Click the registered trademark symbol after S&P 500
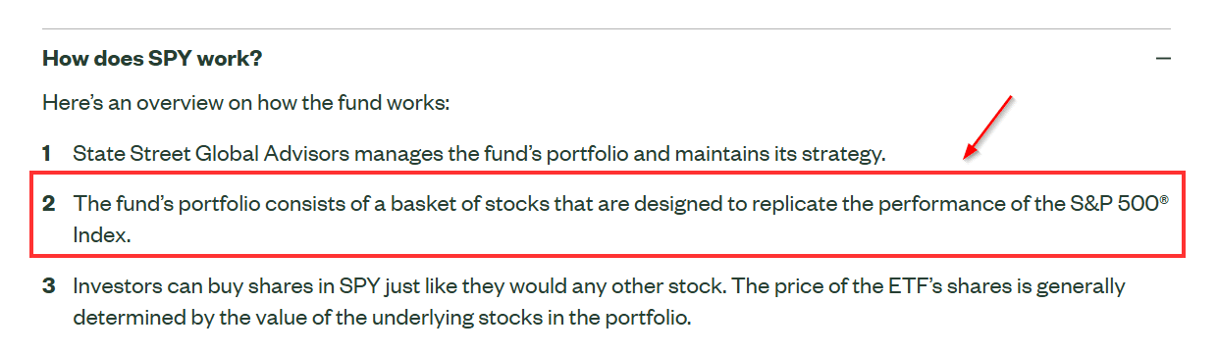The width and height of the screenshot is (1218, 354). tap(1164, 200)
